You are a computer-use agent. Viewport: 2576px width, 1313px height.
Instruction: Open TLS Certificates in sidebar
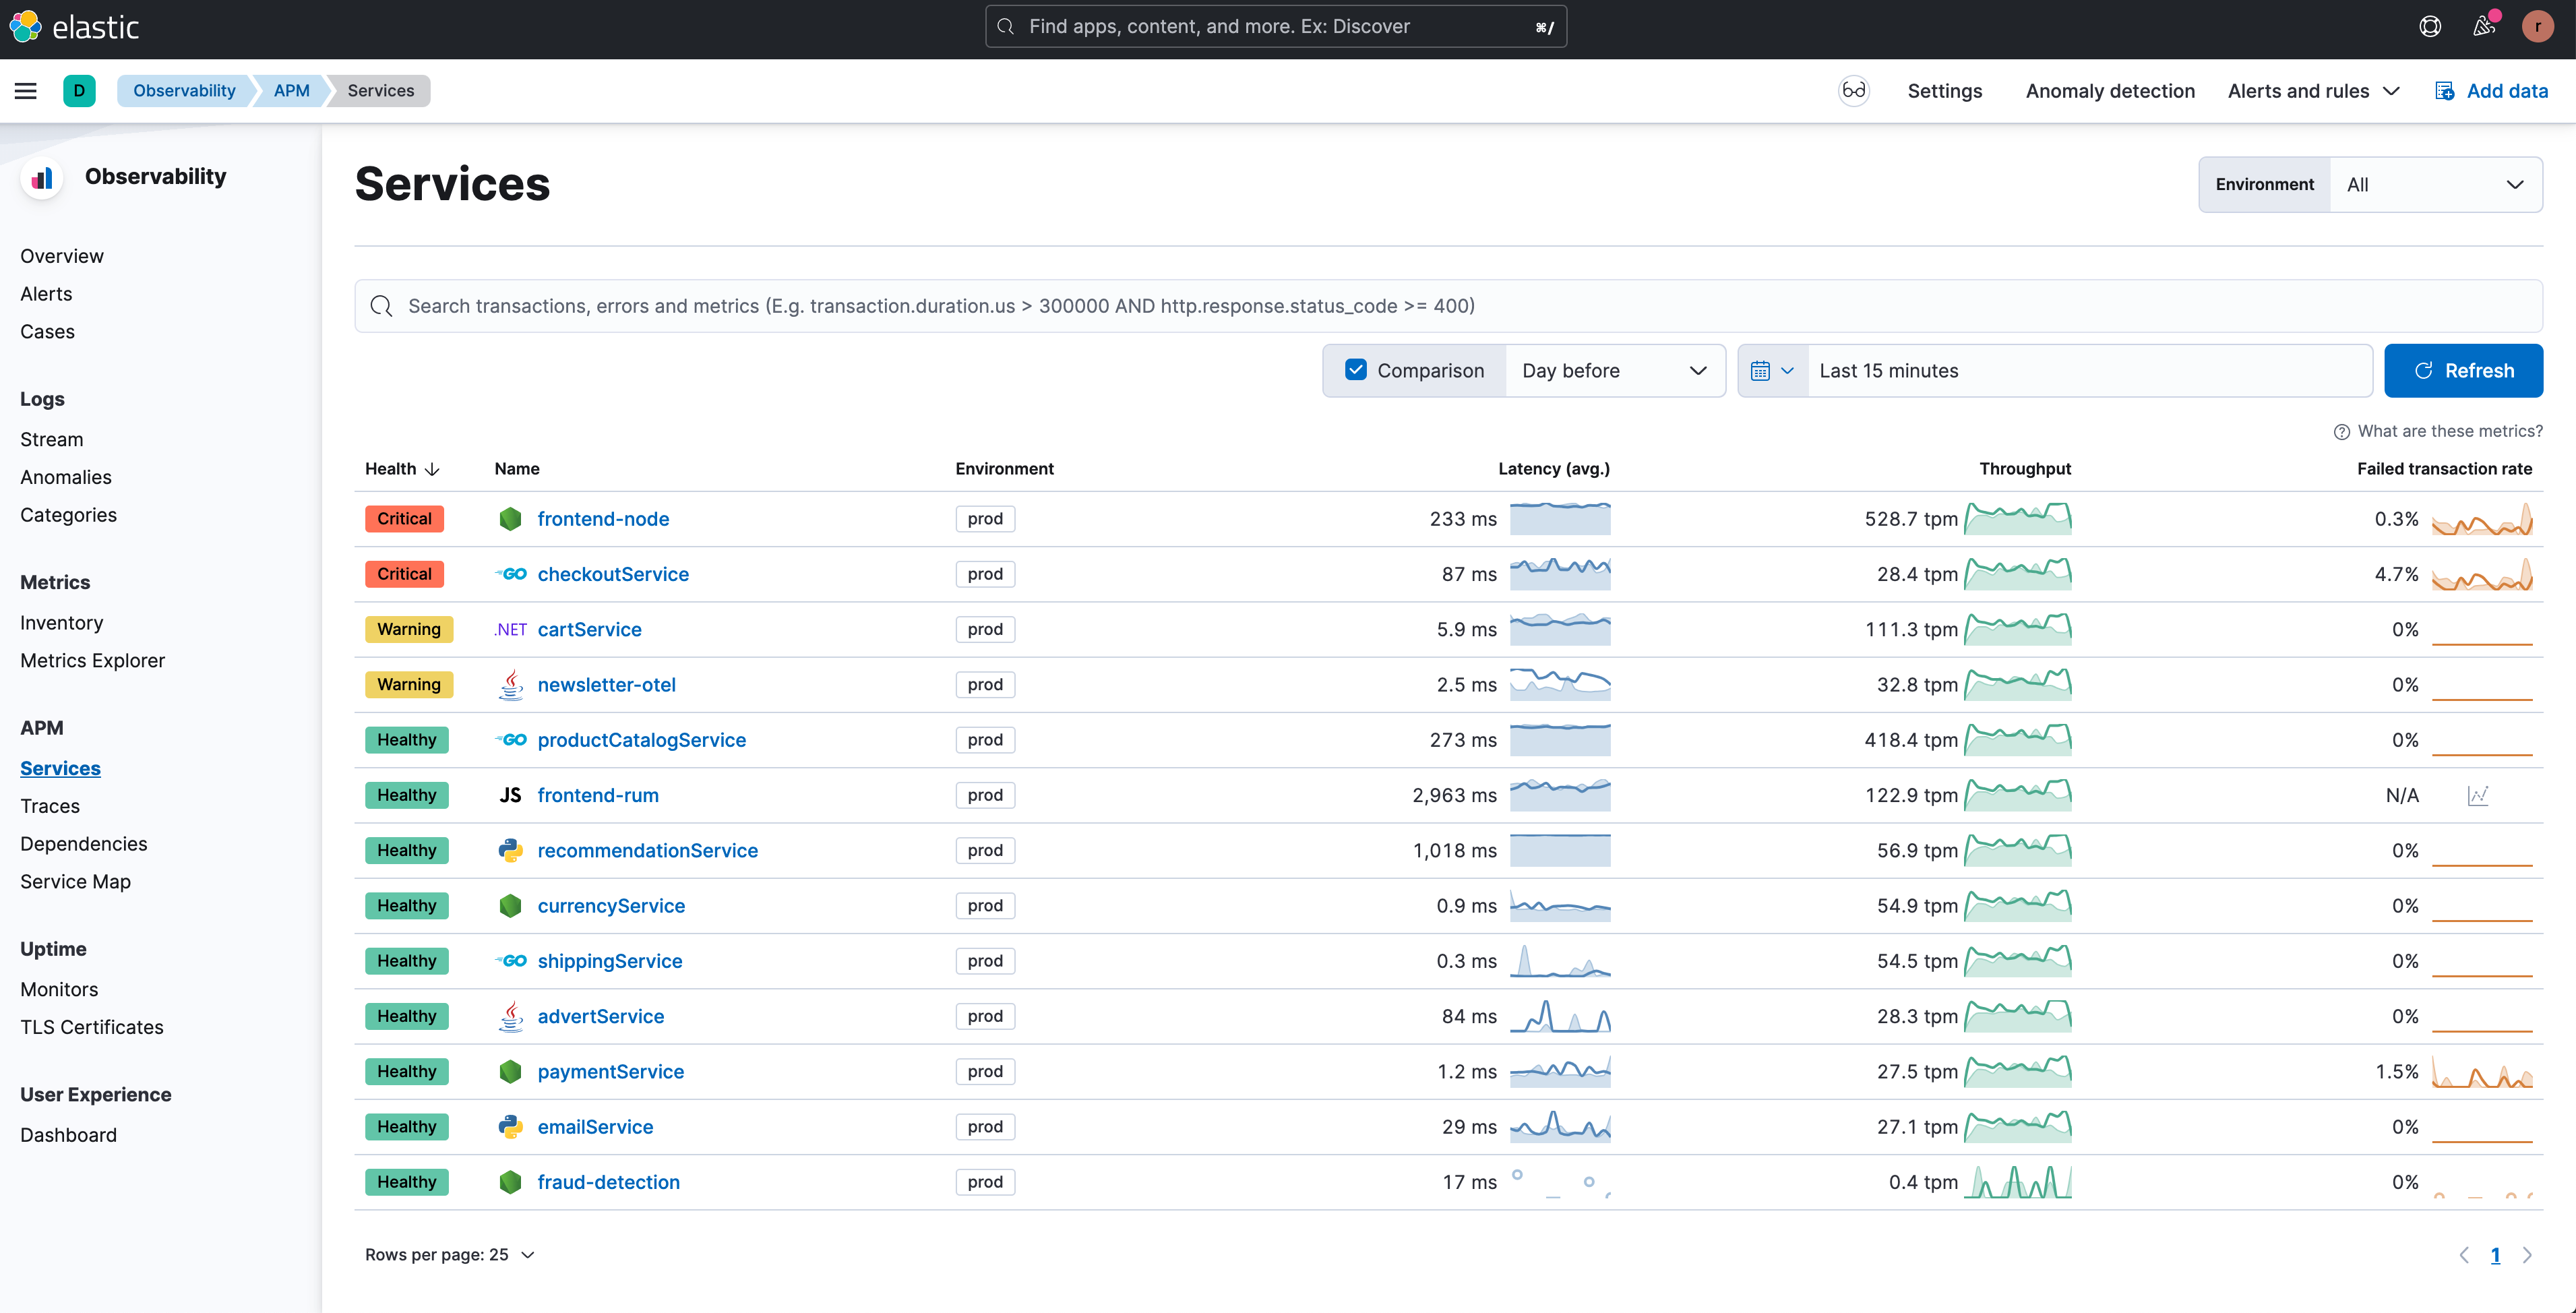[x=92, y=1027]
